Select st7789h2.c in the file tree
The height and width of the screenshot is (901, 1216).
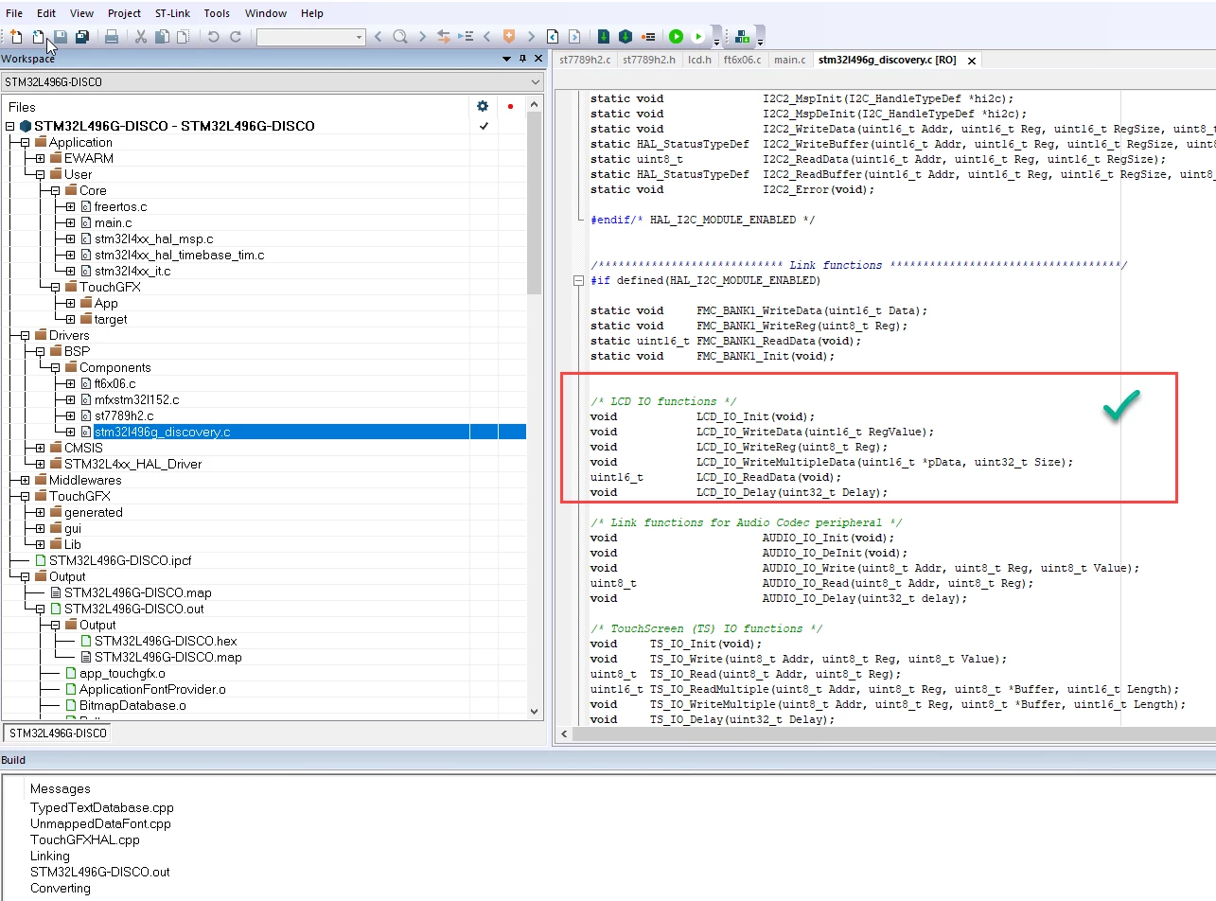[123, 416]
